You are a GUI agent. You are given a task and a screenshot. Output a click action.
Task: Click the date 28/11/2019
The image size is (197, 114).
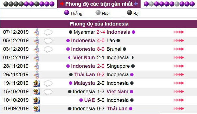click(16, 66)
